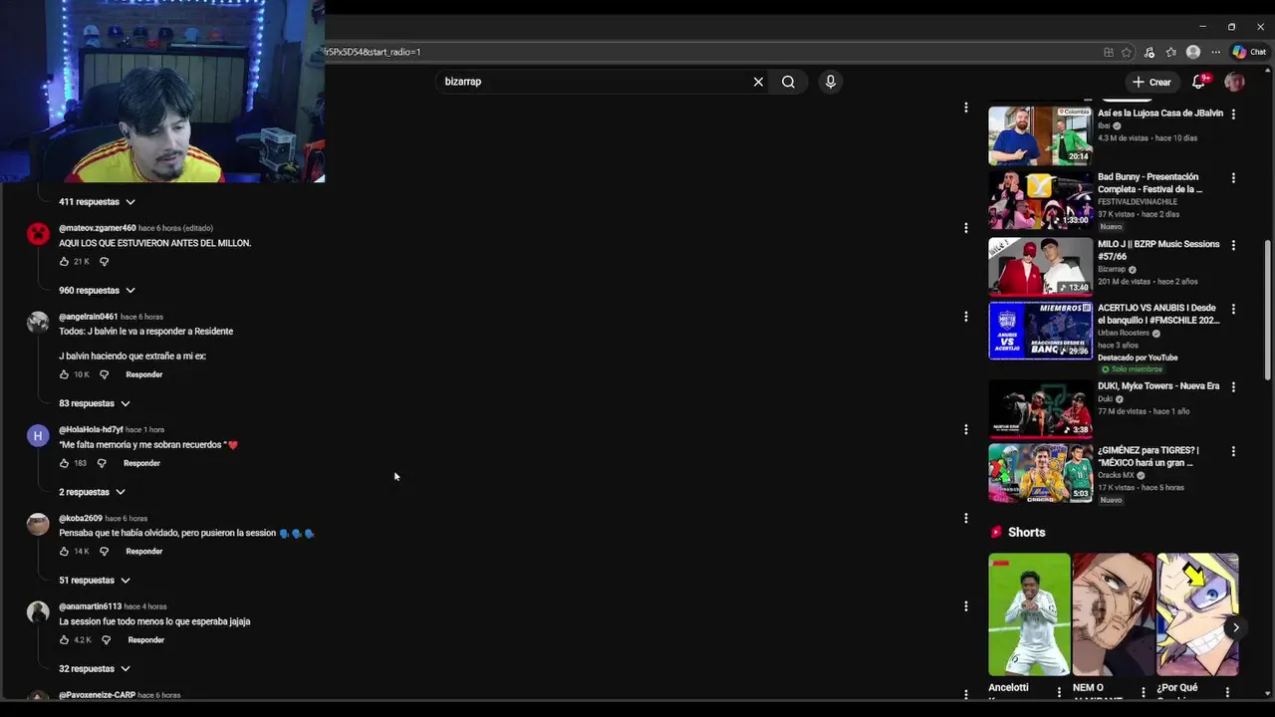The width and height of the screenshot is (1275, 717).
Task: Open the Urban Roosters channel link
Action: pos(1124,334)
